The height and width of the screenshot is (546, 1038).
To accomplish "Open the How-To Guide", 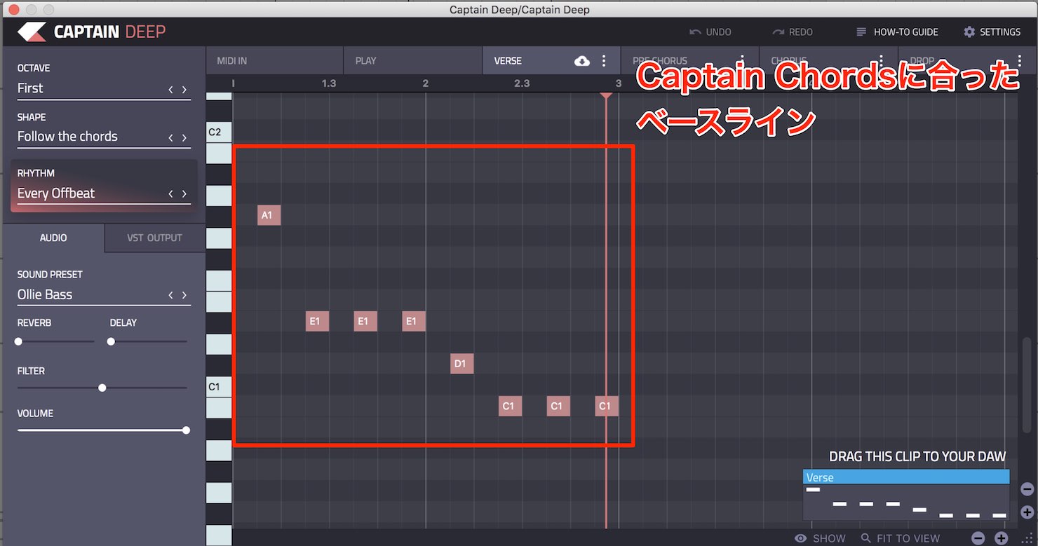I will 897,32.
